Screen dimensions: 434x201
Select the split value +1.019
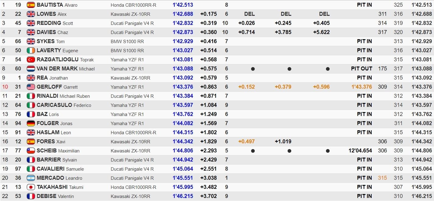point(283,141)
